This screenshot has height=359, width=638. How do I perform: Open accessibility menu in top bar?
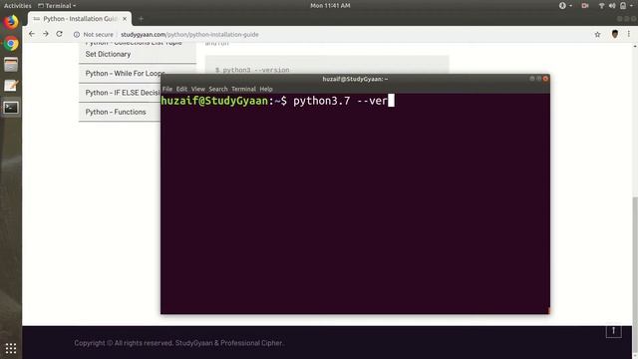(x=565, y=6)
